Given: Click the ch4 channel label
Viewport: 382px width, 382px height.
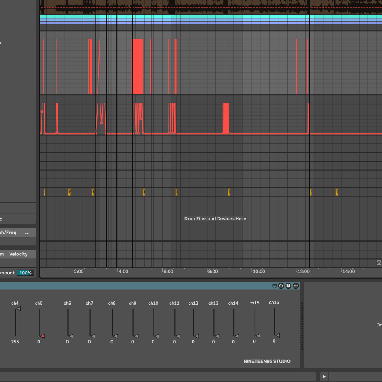Looking at the screenshot, I should [15, 303].
